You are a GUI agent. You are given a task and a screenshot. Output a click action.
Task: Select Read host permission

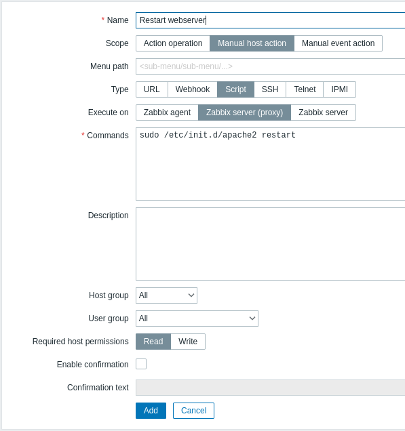(x=153, y=342)
